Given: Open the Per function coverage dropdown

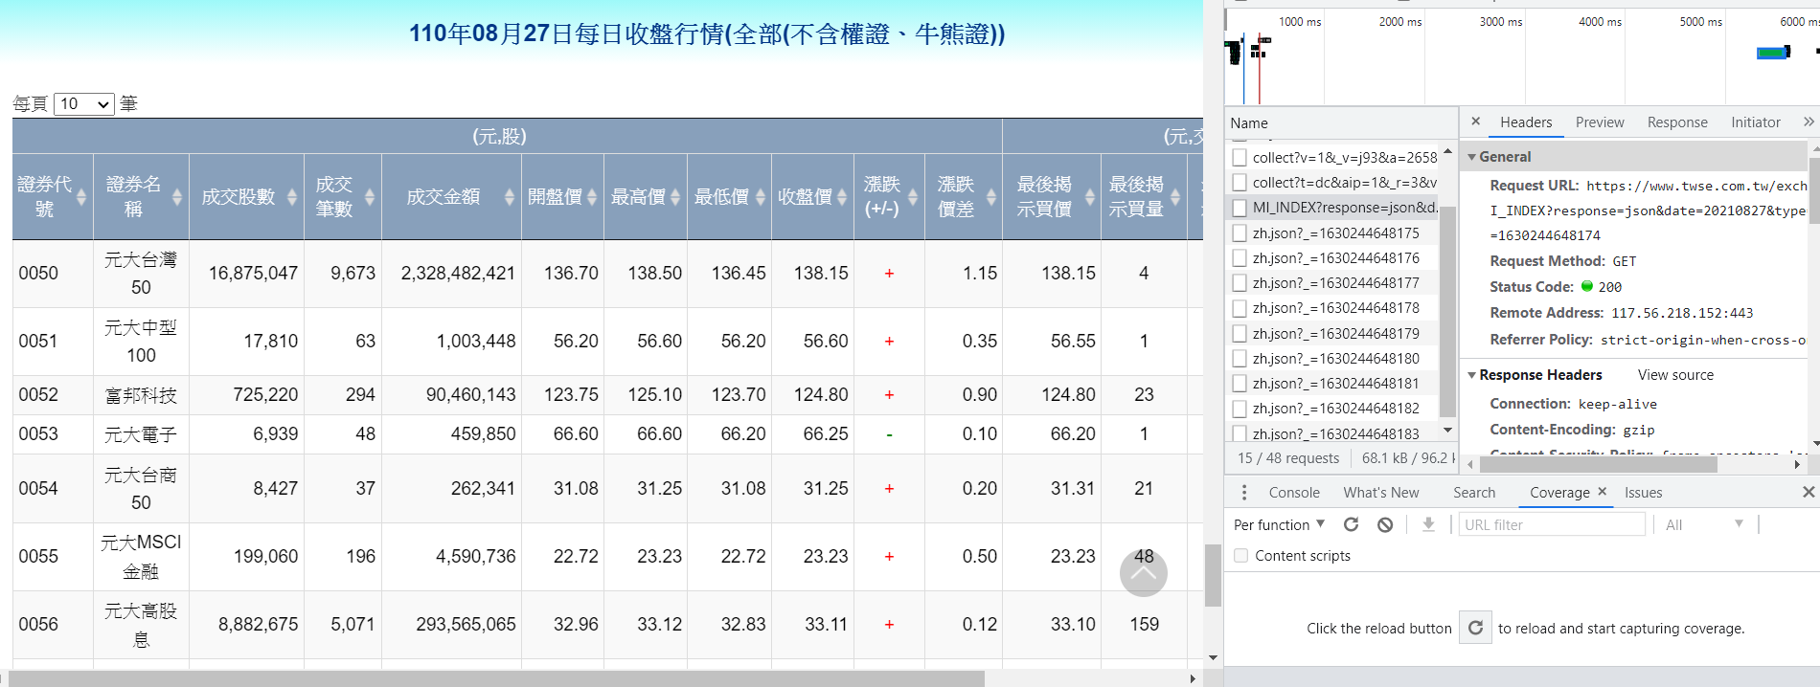Looking at the screenshot, I should pos(1279,524).
